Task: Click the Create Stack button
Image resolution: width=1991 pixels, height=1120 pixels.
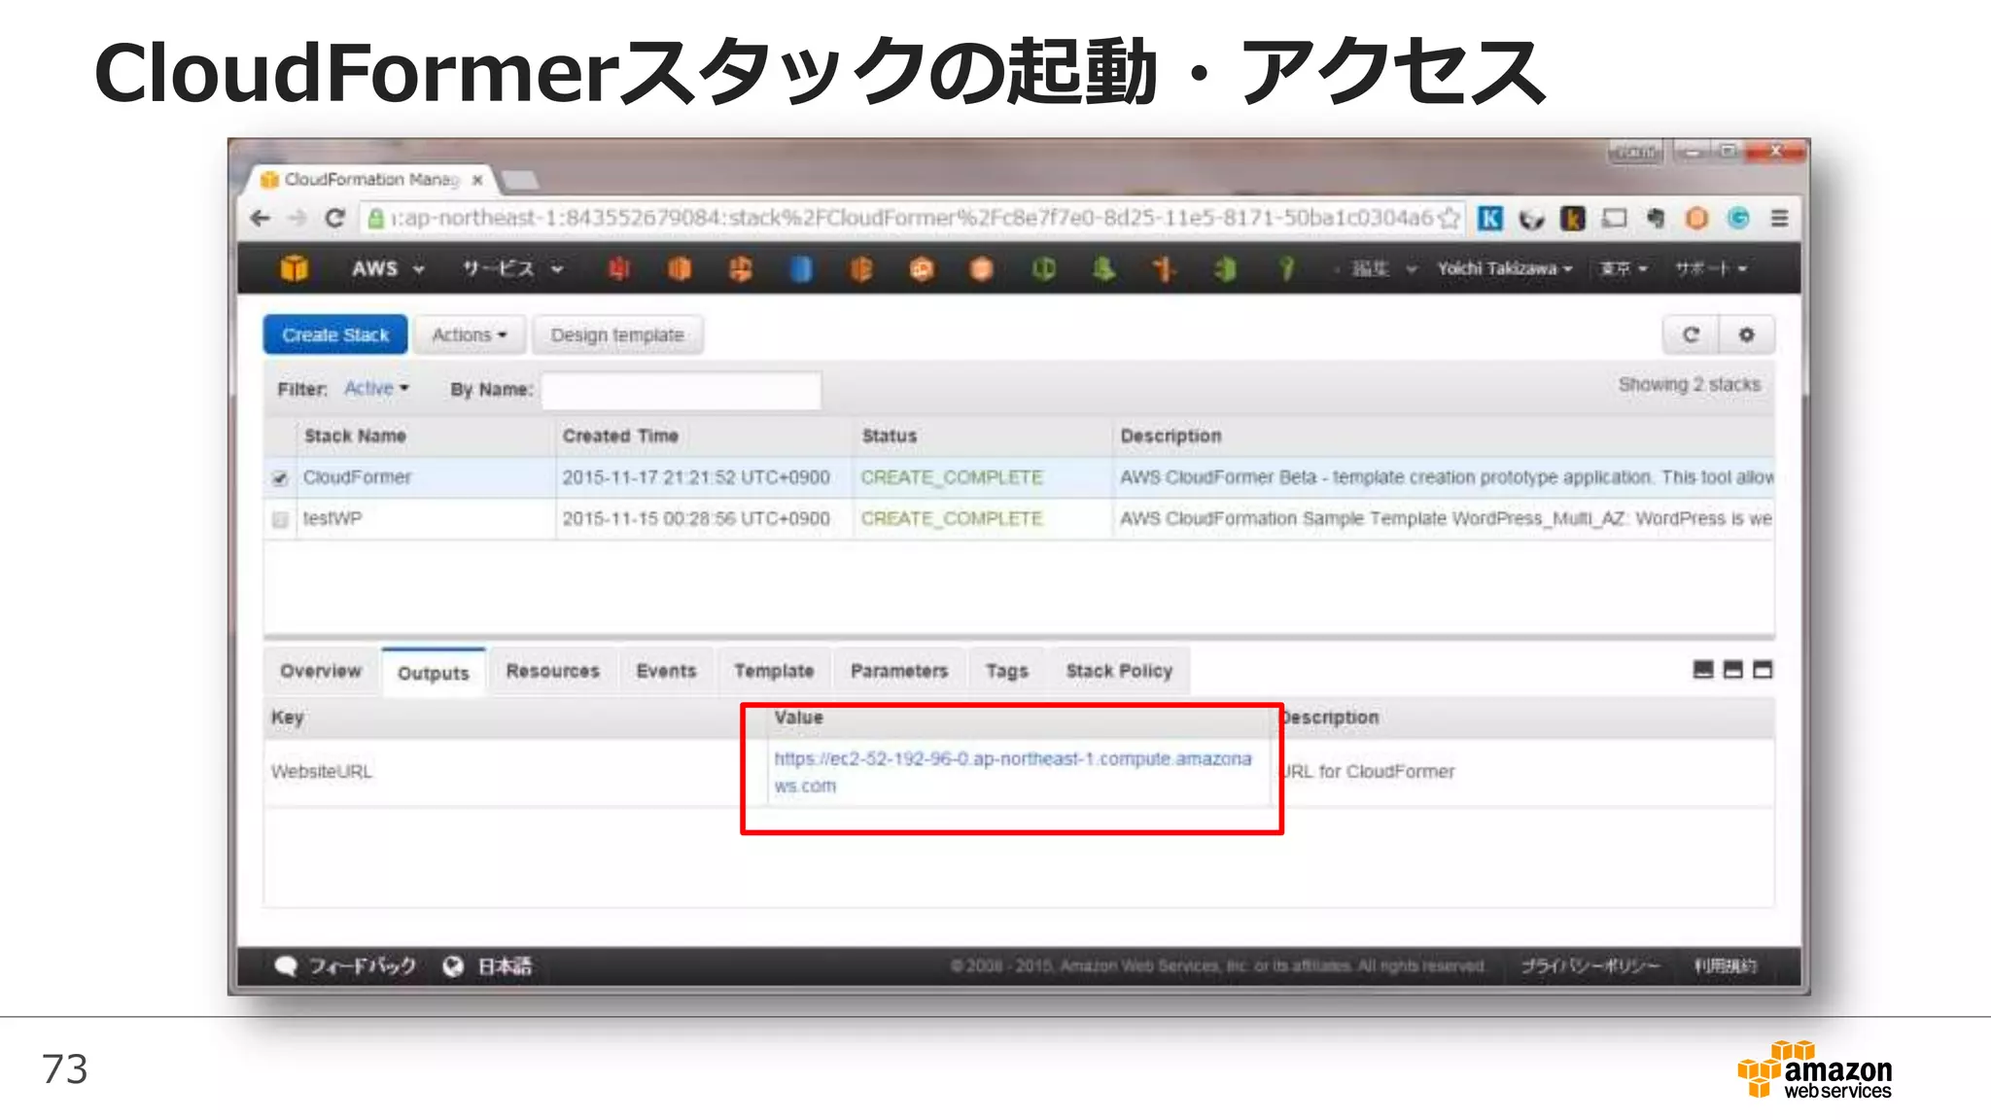Action: pyautogui.click(x=335, y=334)
